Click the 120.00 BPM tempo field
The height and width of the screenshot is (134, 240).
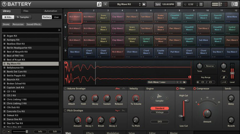[x=168, y=4]
